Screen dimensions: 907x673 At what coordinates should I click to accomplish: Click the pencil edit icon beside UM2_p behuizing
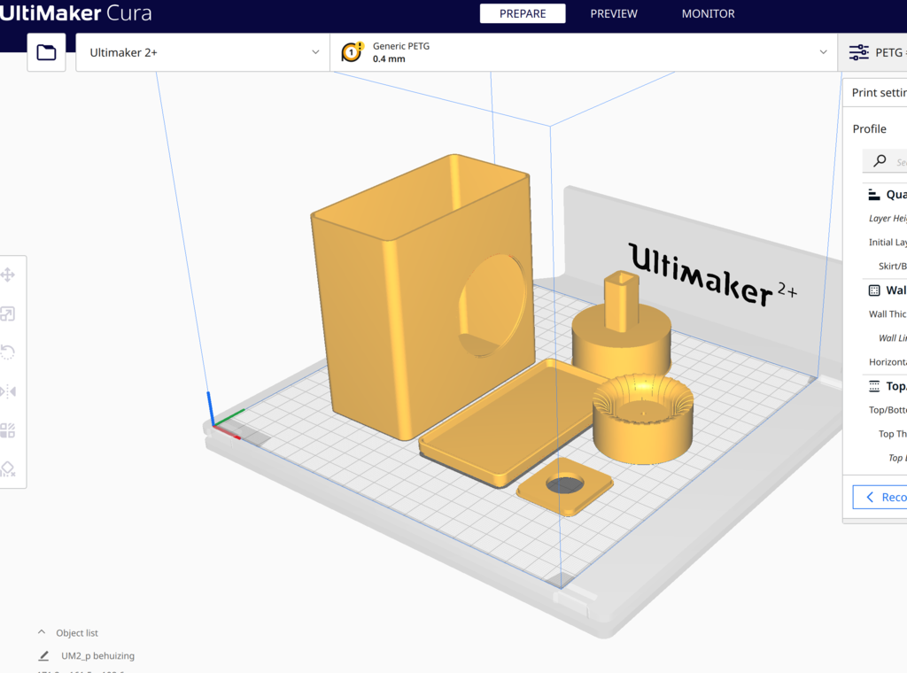(43, 655)
